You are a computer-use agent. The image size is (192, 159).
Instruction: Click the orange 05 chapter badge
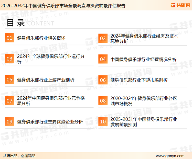[9, 80]
